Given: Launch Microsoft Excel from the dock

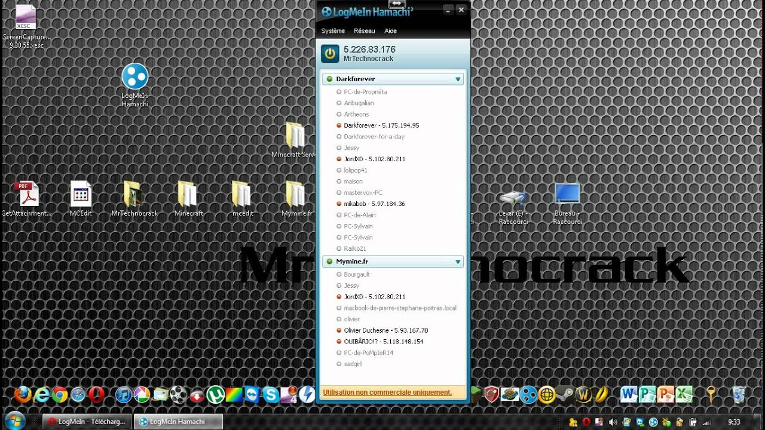Looking at the screenshot, I should [x=684, y=395].
